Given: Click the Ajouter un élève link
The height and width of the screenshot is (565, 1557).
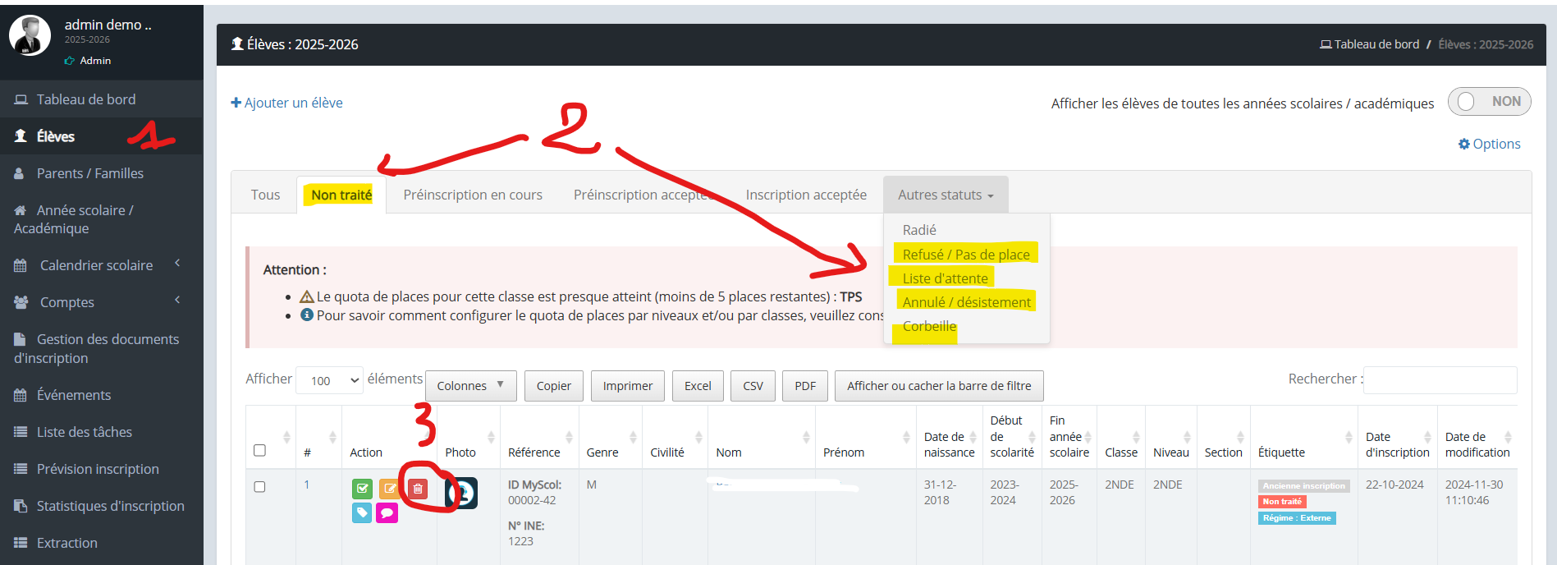Looking at the screenshot, I should 287,103.
